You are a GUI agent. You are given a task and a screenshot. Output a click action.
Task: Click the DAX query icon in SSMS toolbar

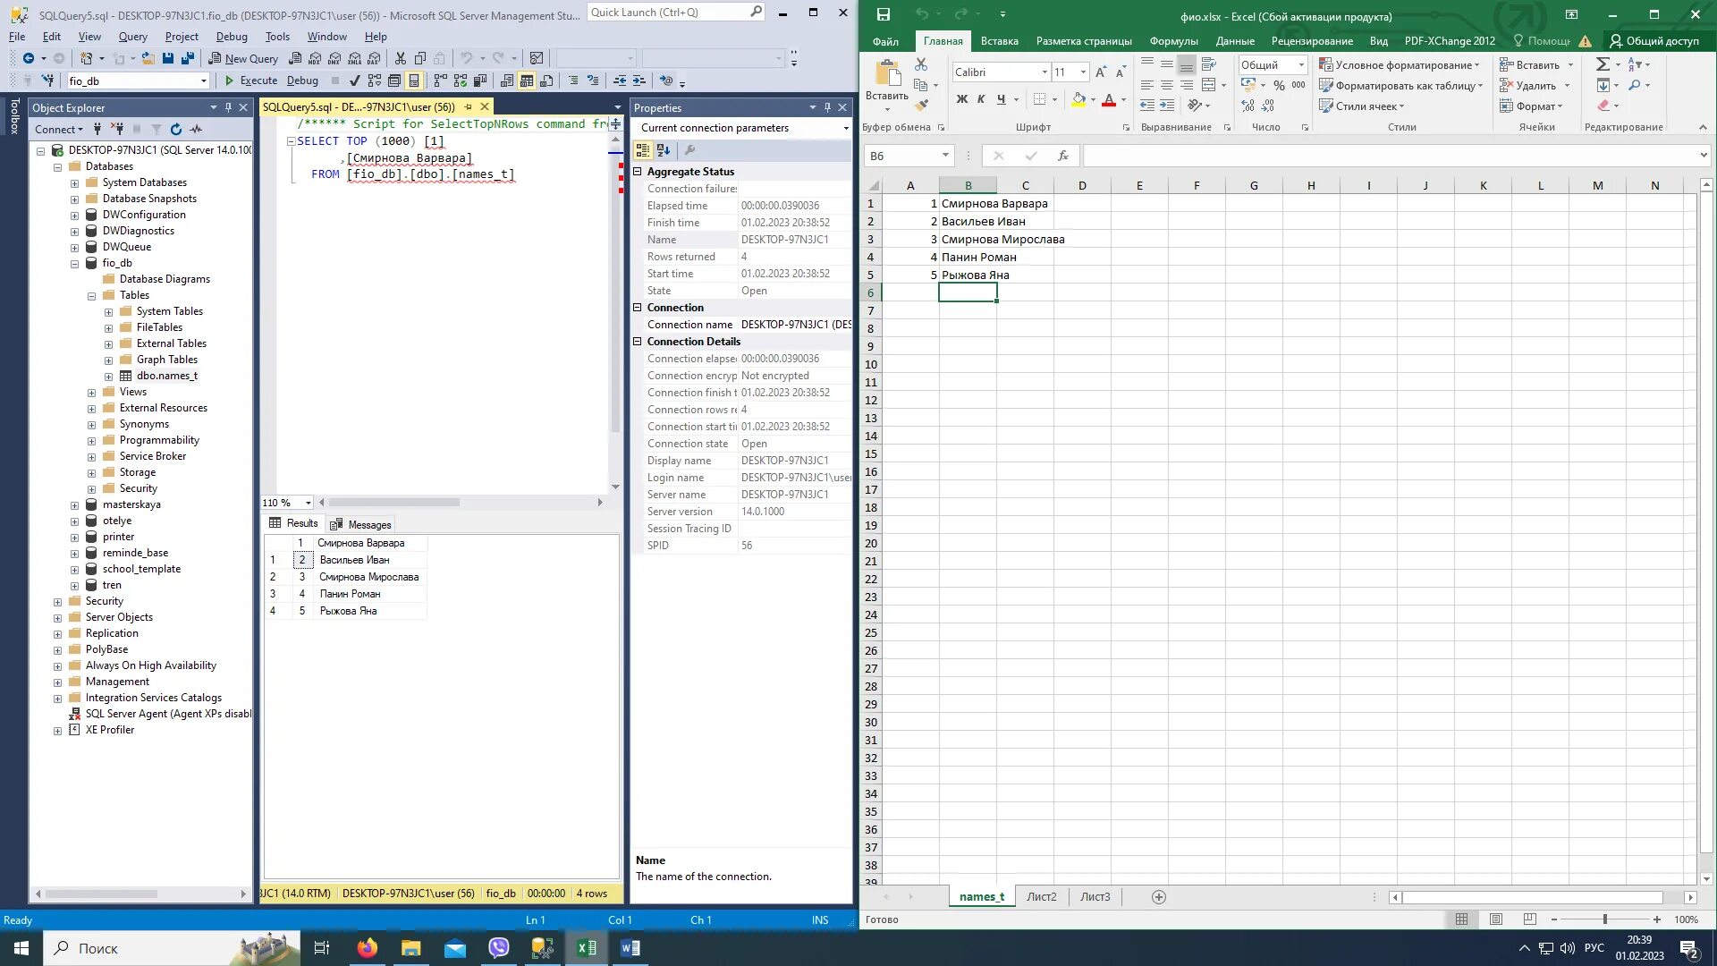pyautogui.click(x=375, y=58)
